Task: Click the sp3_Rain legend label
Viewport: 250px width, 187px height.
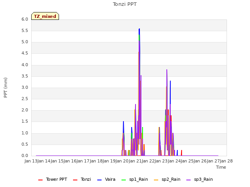Action: [204, 179]
